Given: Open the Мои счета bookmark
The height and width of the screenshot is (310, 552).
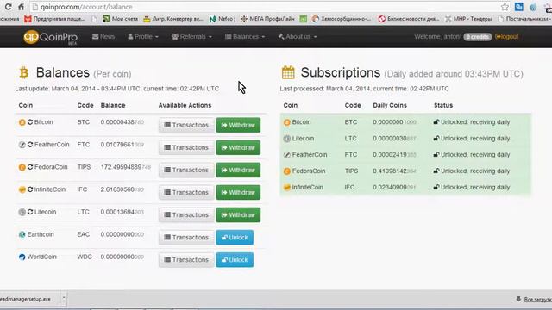Looking at the screenshot, I should pos(121,19).
